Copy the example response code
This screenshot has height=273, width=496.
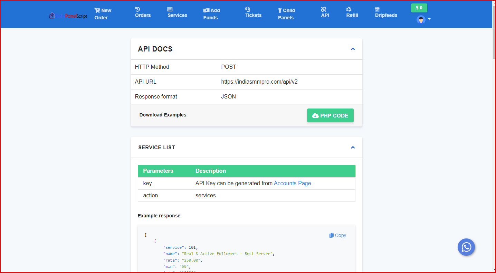pyautogui.click(x=337, y=235)
